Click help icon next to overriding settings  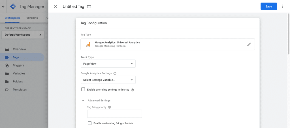pyautogui.click(x=132, y=90)
